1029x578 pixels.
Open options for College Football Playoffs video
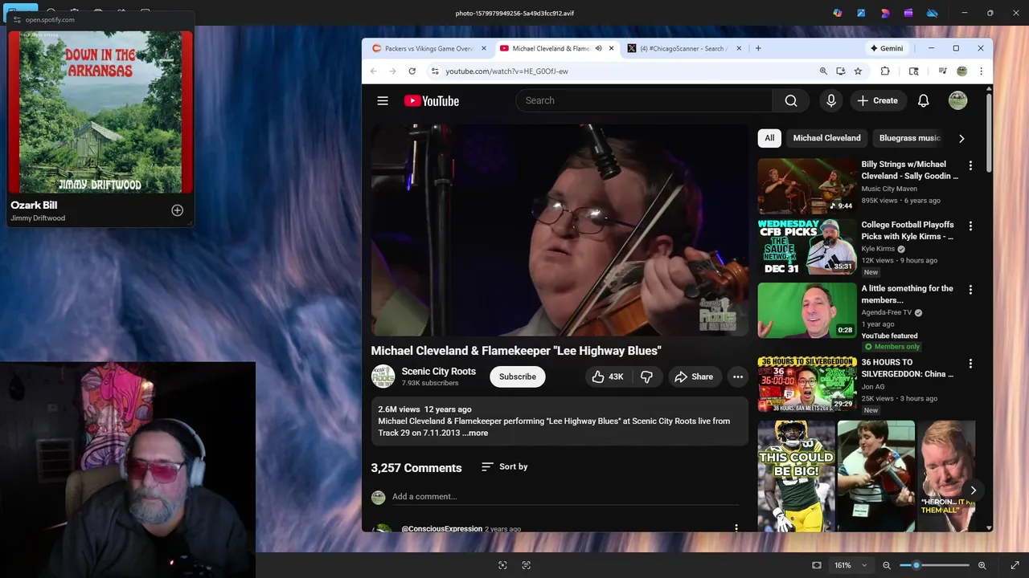pyautogui.click(x=970, y=226)
